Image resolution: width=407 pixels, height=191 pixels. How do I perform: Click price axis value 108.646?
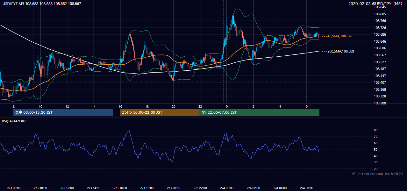380,41
